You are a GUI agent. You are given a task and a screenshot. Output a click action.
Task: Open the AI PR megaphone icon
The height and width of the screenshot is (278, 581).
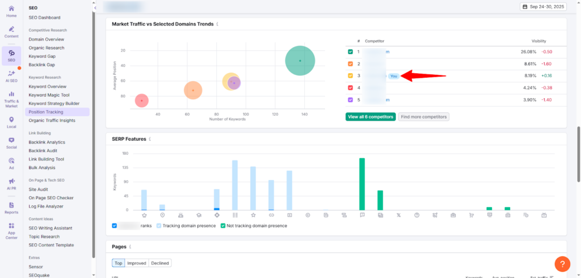(x=11, y=183)
